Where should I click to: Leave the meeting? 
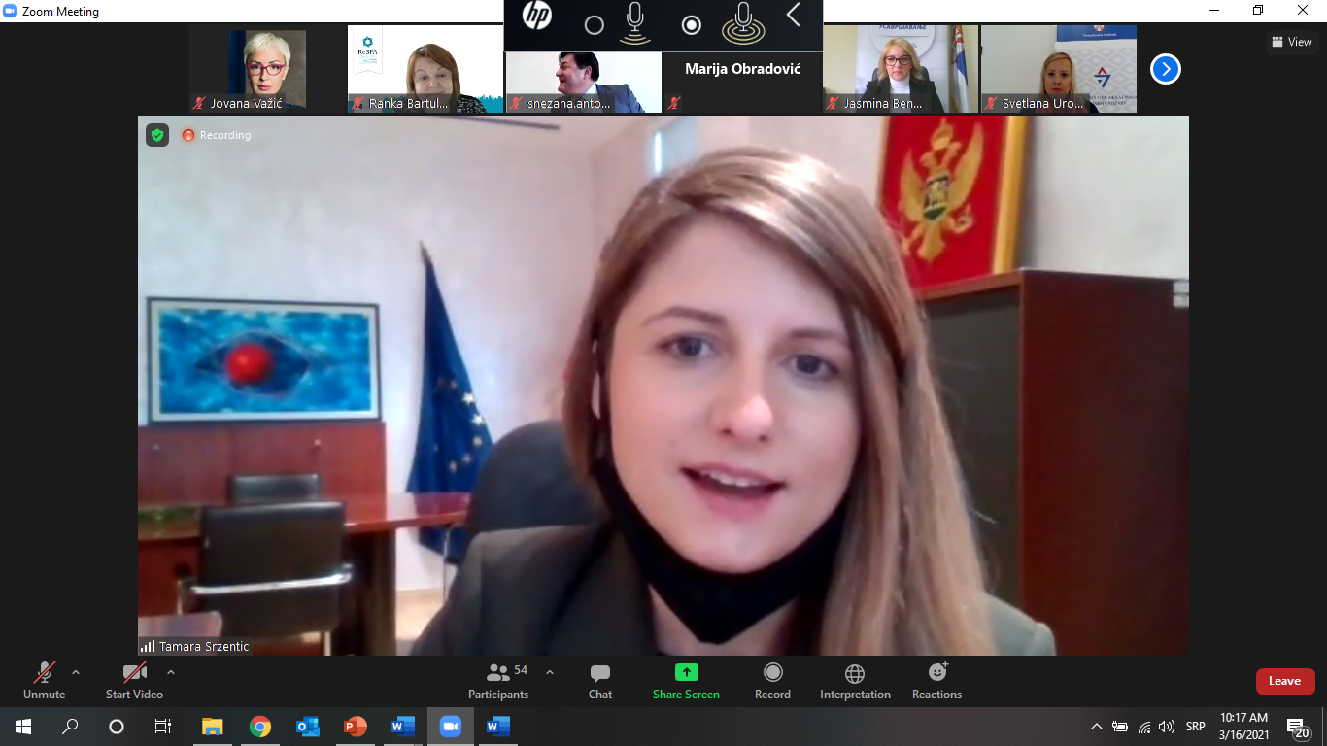(1284, 681)
